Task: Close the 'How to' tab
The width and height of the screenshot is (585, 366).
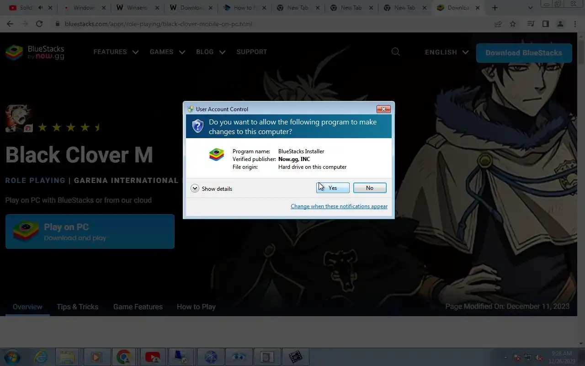Action: pos(264,8)
